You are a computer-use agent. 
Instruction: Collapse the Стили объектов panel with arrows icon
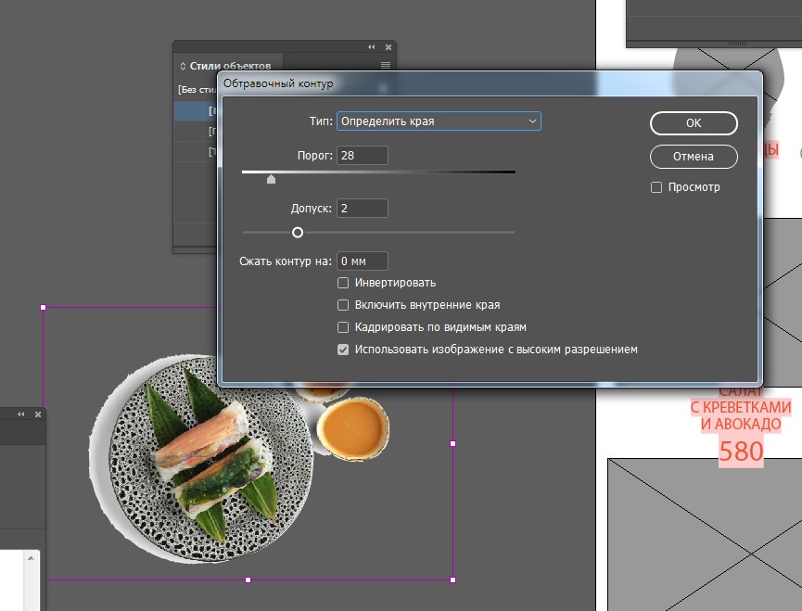(372, 47)
